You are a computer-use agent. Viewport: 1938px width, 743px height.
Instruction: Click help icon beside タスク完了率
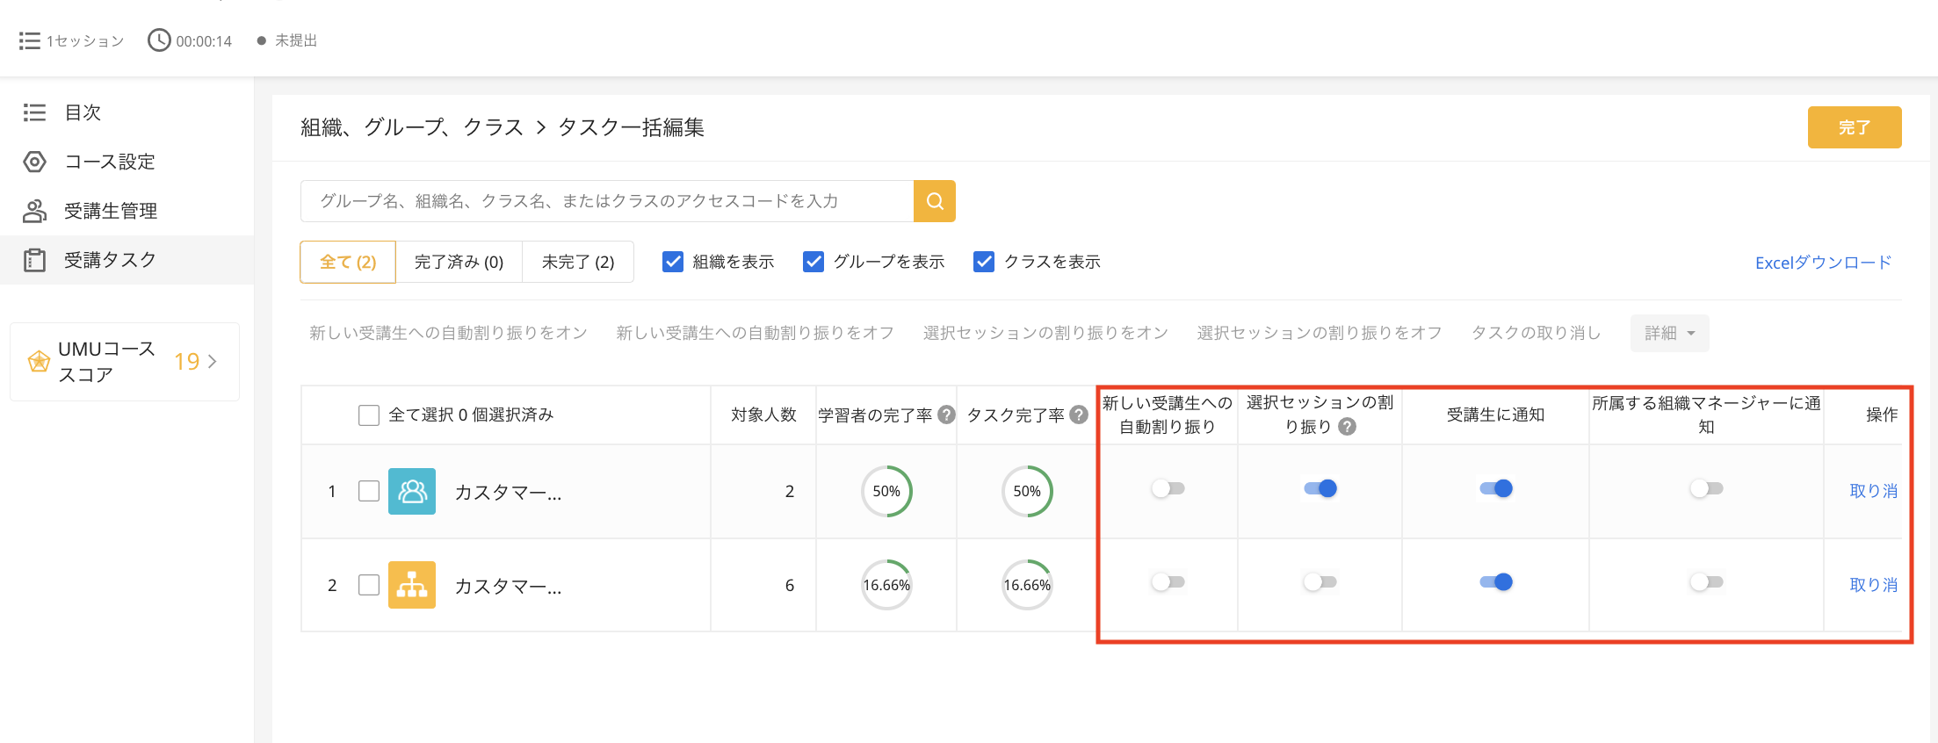point(1079,415)
